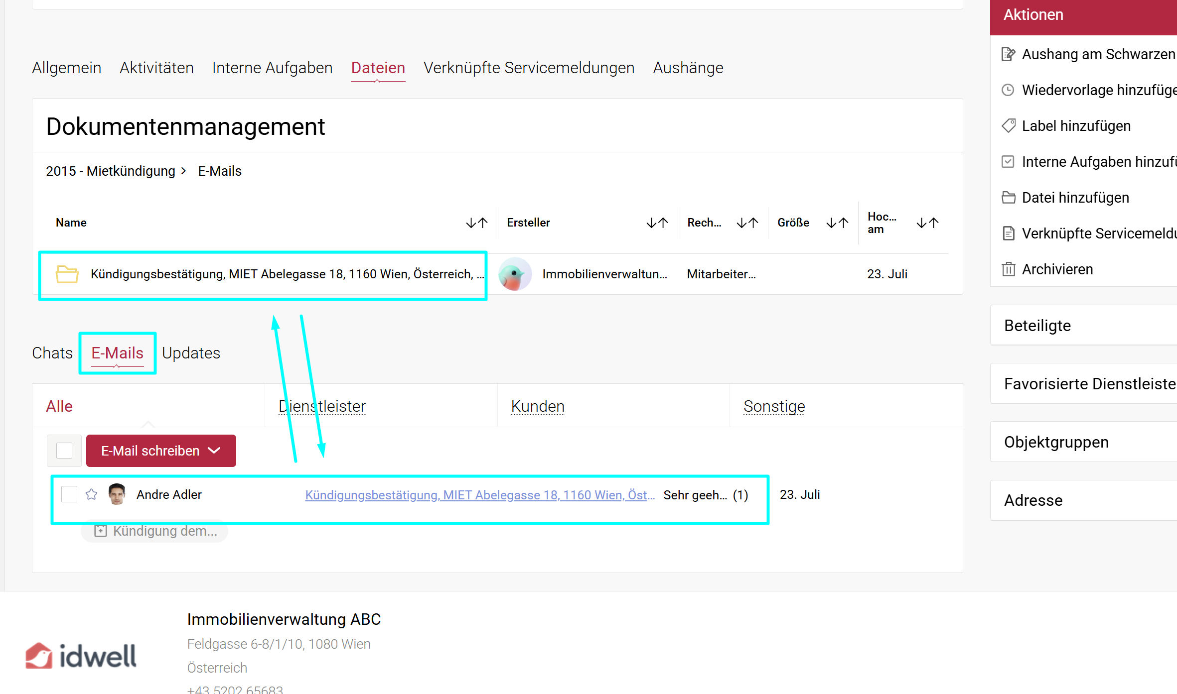Click the idwell logo in footer

[81, 655]
